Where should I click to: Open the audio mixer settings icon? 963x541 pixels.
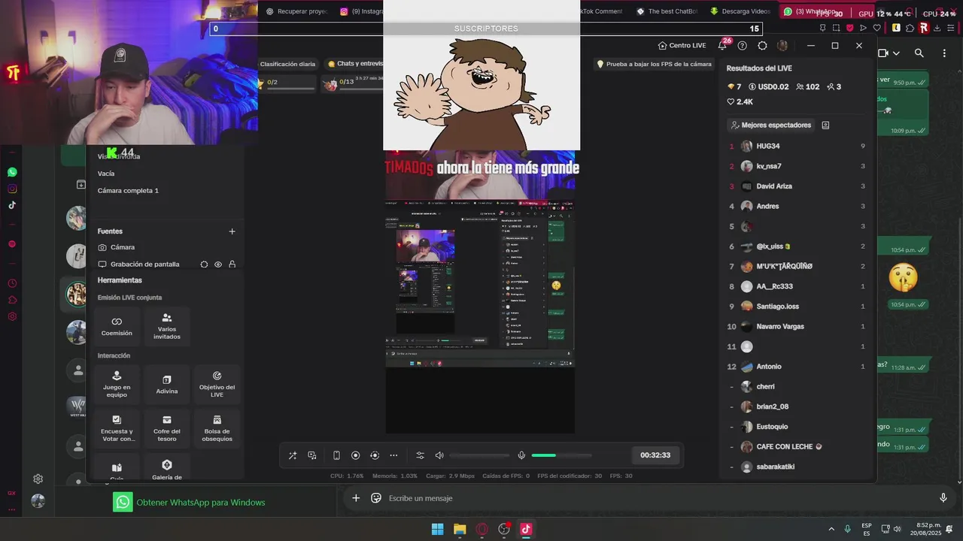coord(420,455)
